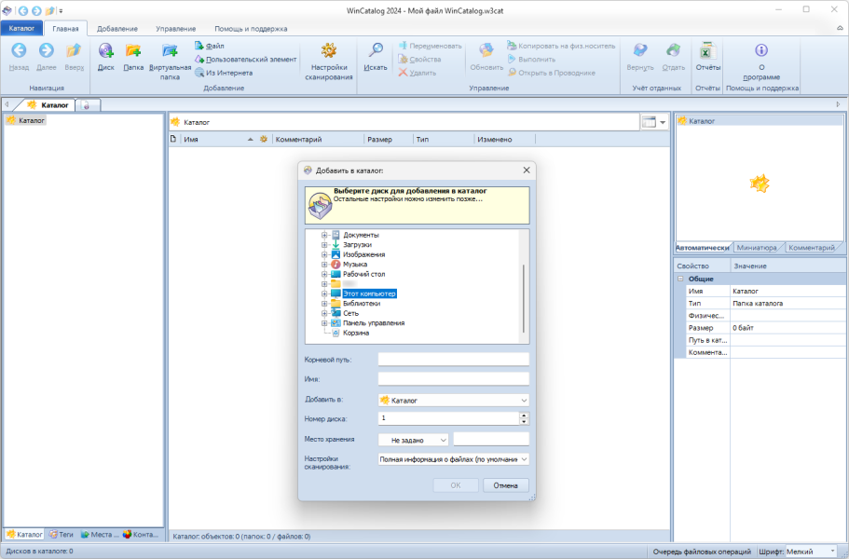This screenshot has height=559, width=849.
Task: Select Рабочий стол in tree
Action: pos(363,274)
